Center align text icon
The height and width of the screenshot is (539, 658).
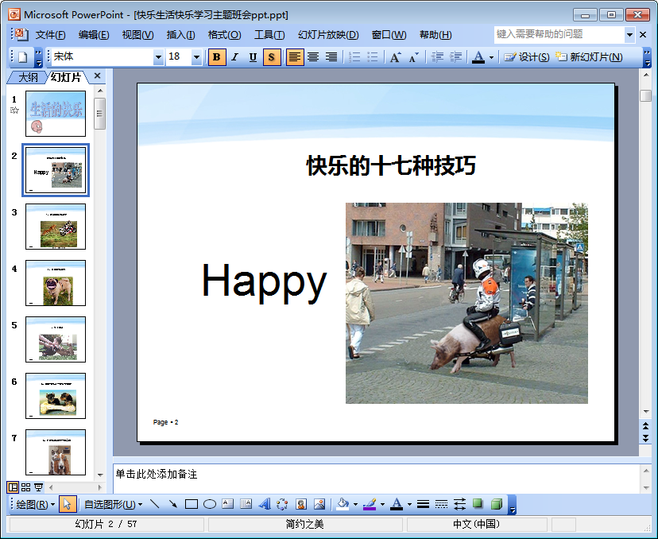(x=313, y=57)
